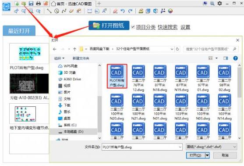This screenshot has height=166, width=244.
Task: Click the 设置 link
Action: (185, 27)
